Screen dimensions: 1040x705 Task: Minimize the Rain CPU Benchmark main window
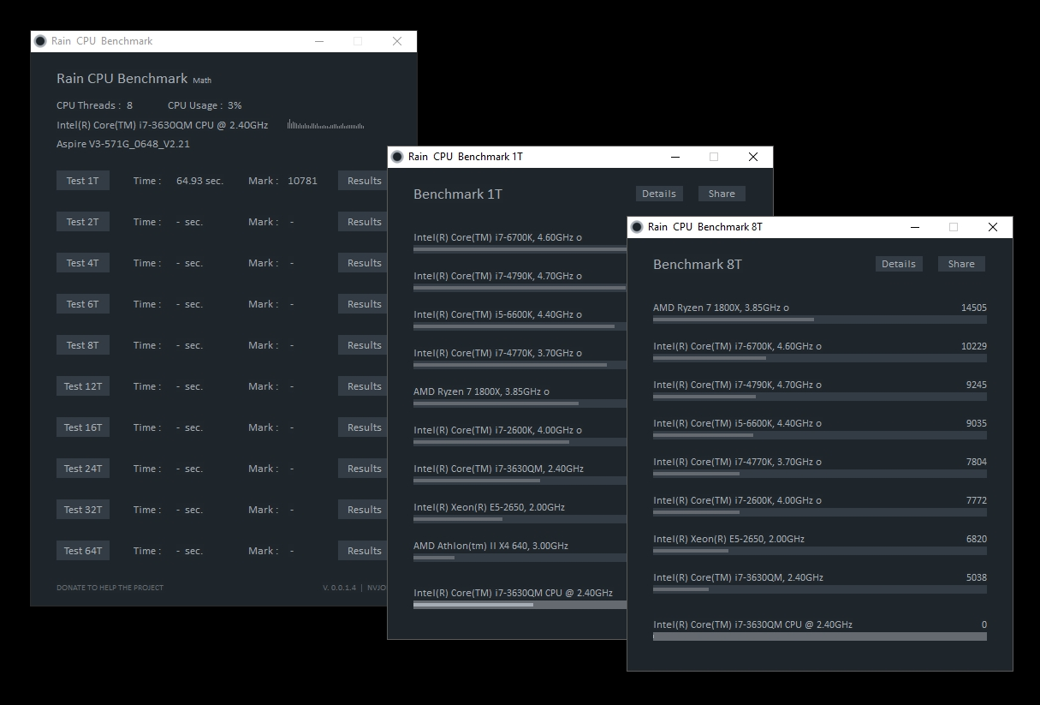[319, 41]
